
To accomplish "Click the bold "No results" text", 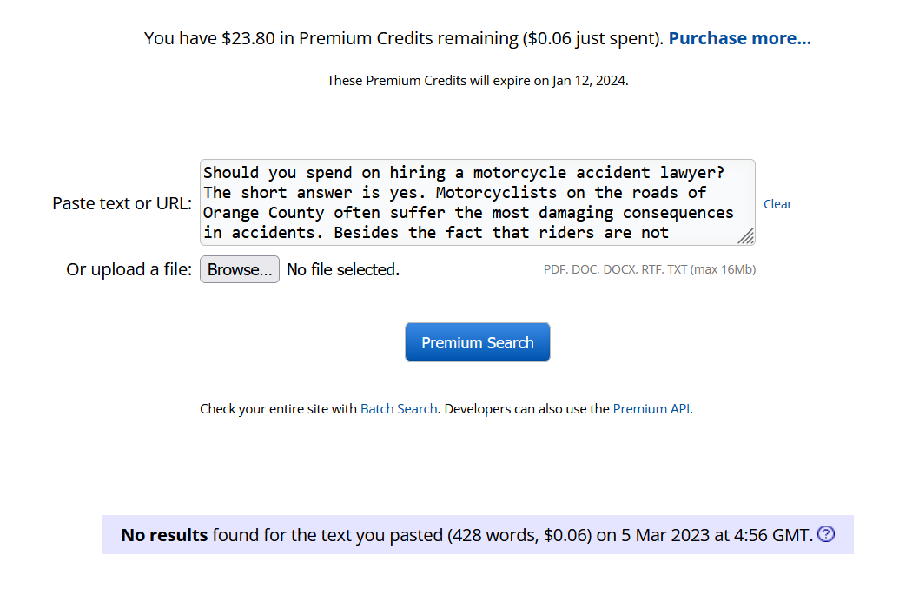I will point(164,535).
